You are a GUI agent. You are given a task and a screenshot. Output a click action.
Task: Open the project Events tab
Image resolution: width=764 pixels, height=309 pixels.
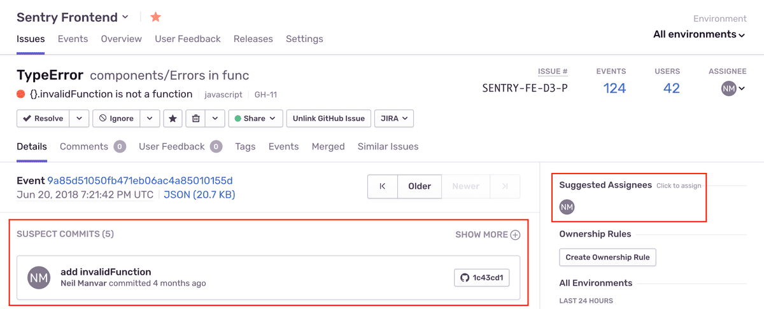pos(73,39)
